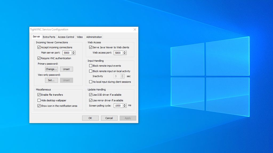
Task: Go to the Administration tab
Action: [x=94, y=37]
